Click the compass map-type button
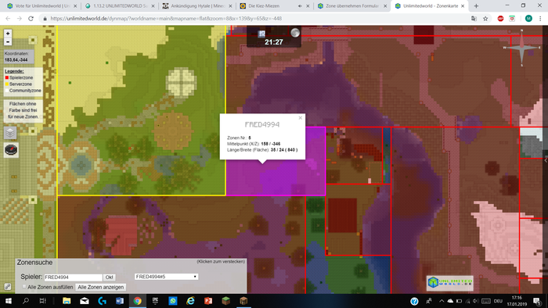Screen dimensions: 548x308 point(11,149)
